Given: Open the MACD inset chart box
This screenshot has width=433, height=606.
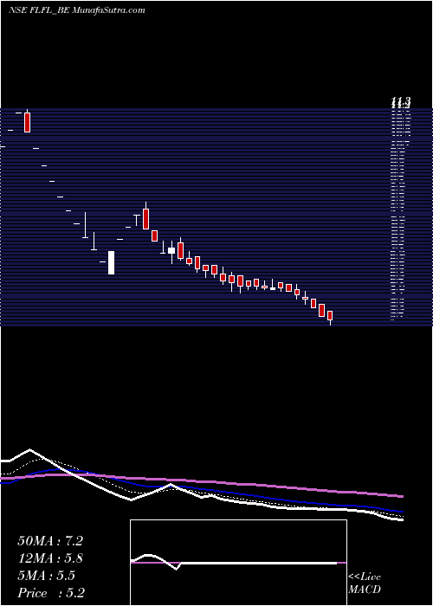Looking at the screenshot, I should pos(238,563).
